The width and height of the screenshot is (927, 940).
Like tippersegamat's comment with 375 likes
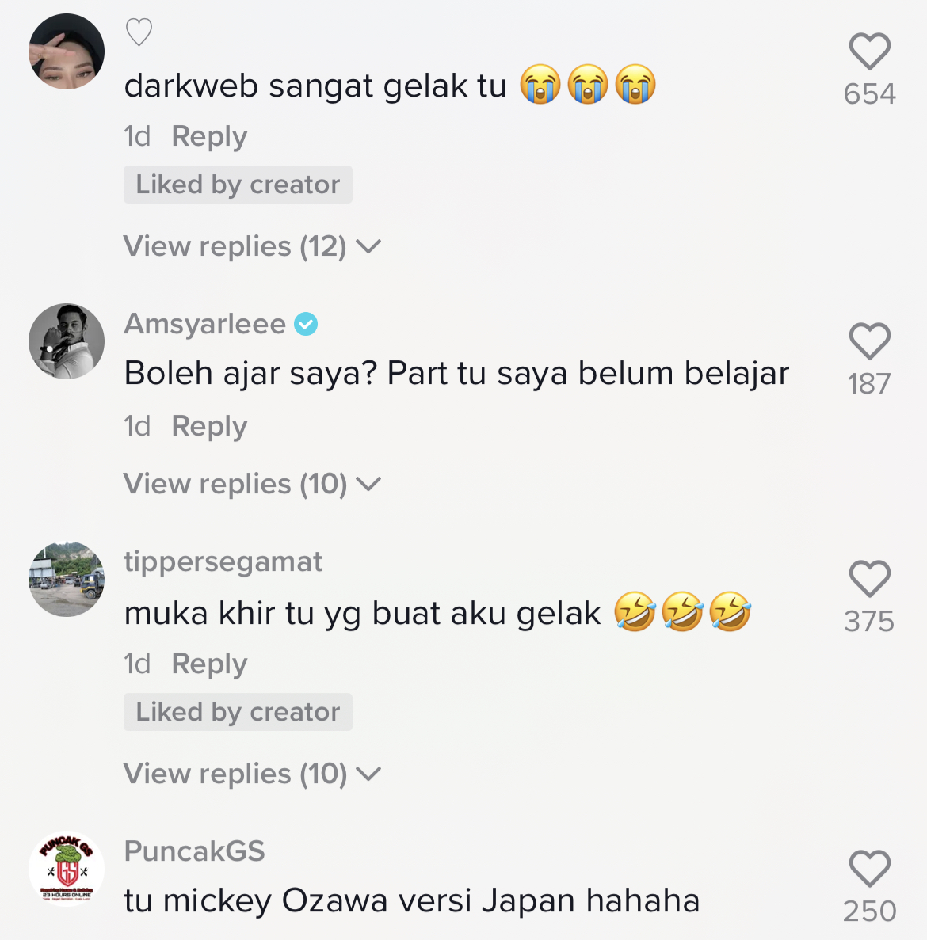[x=869, y=579]
